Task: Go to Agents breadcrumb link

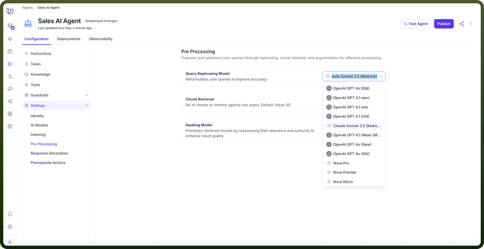Action: coord(27,8)
